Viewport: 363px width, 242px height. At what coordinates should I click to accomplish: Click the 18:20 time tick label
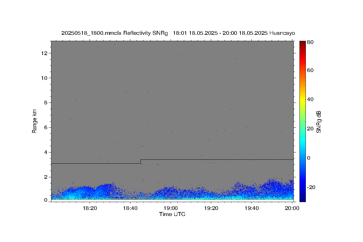pos(90,208)
